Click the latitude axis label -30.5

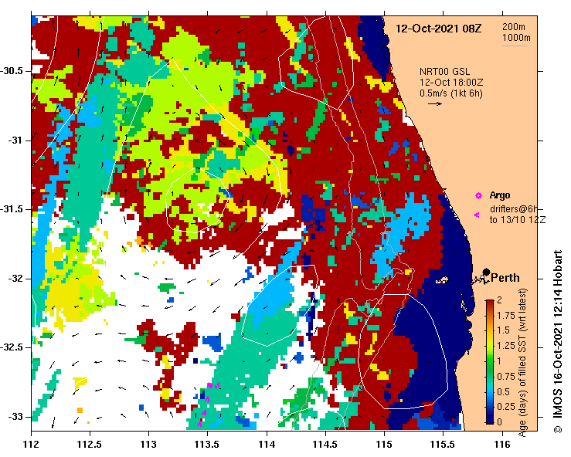click(12, 71)
